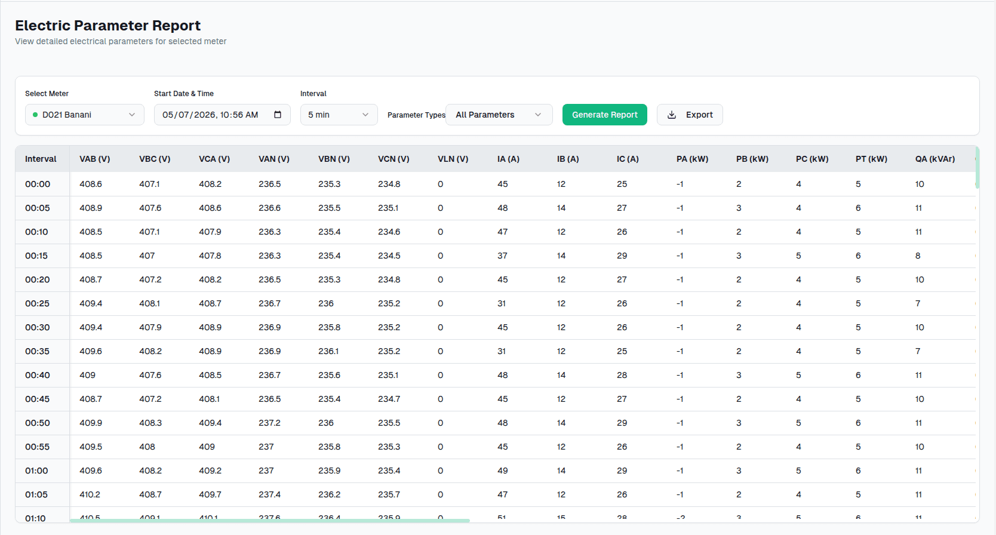
Task: Click the QA (kVAr) column header
Action: [935, 159]
